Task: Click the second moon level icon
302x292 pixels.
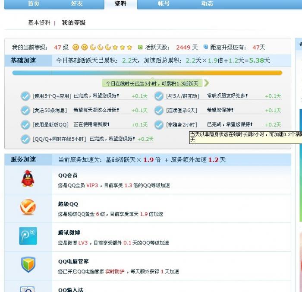Action: (101, 47)
